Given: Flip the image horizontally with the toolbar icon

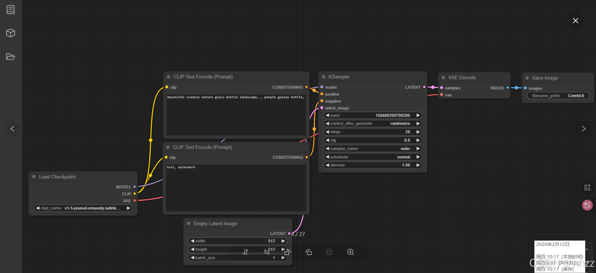Looking at the screenshot, I should (267, 252).
